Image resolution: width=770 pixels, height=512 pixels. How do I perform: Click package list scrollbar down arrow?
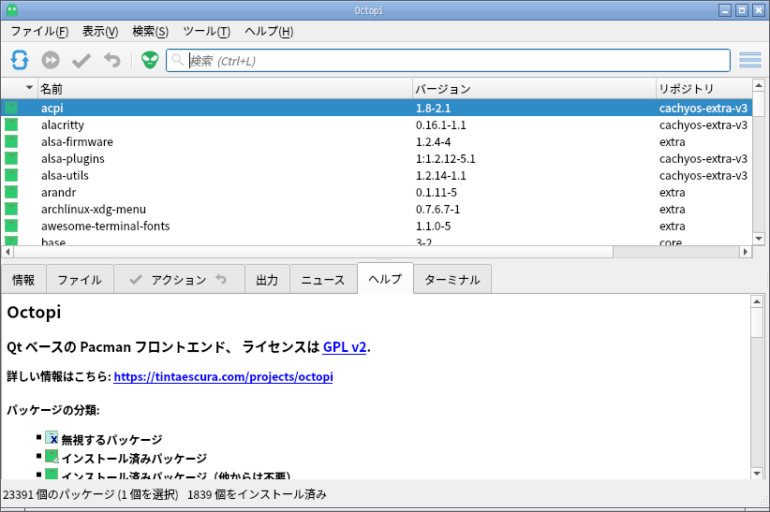tap(759, 239)
